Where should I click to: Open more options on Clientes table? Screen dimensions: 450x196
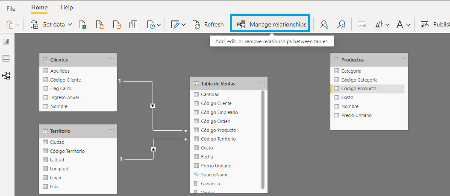coord(111,59)
